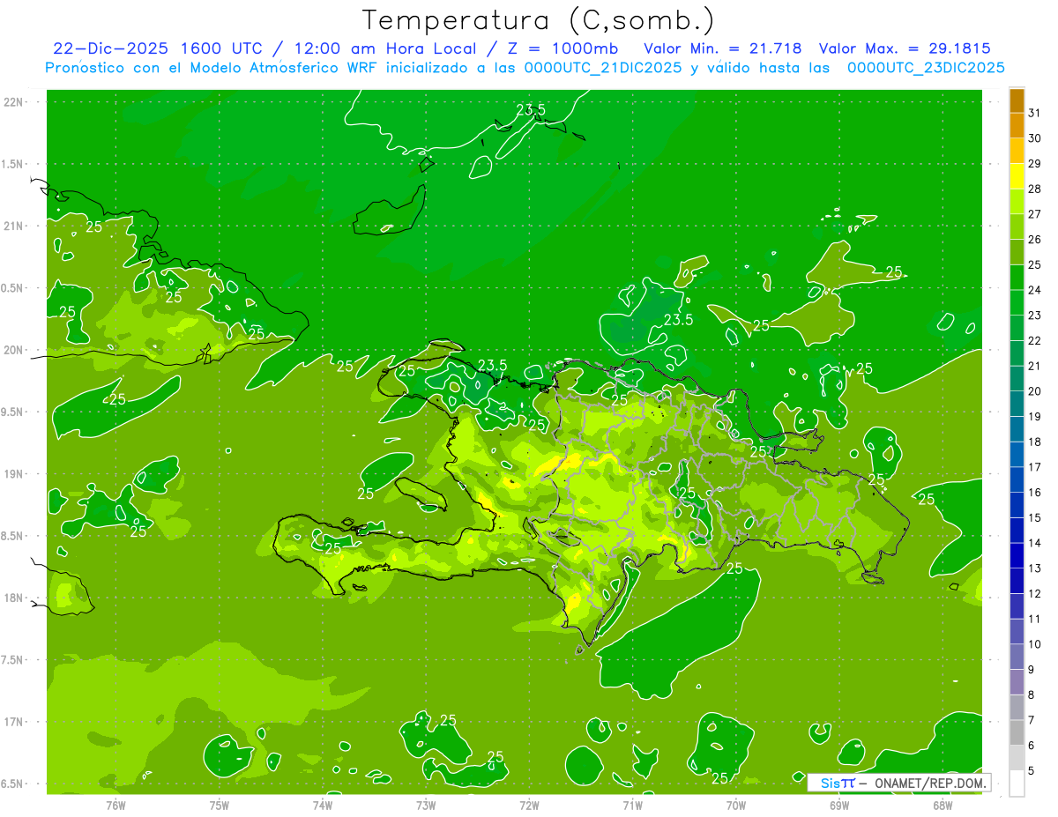Viewport: 1058px width, 817px height.
Task: Click the legend value '27'
Action: coord(1035,214)
